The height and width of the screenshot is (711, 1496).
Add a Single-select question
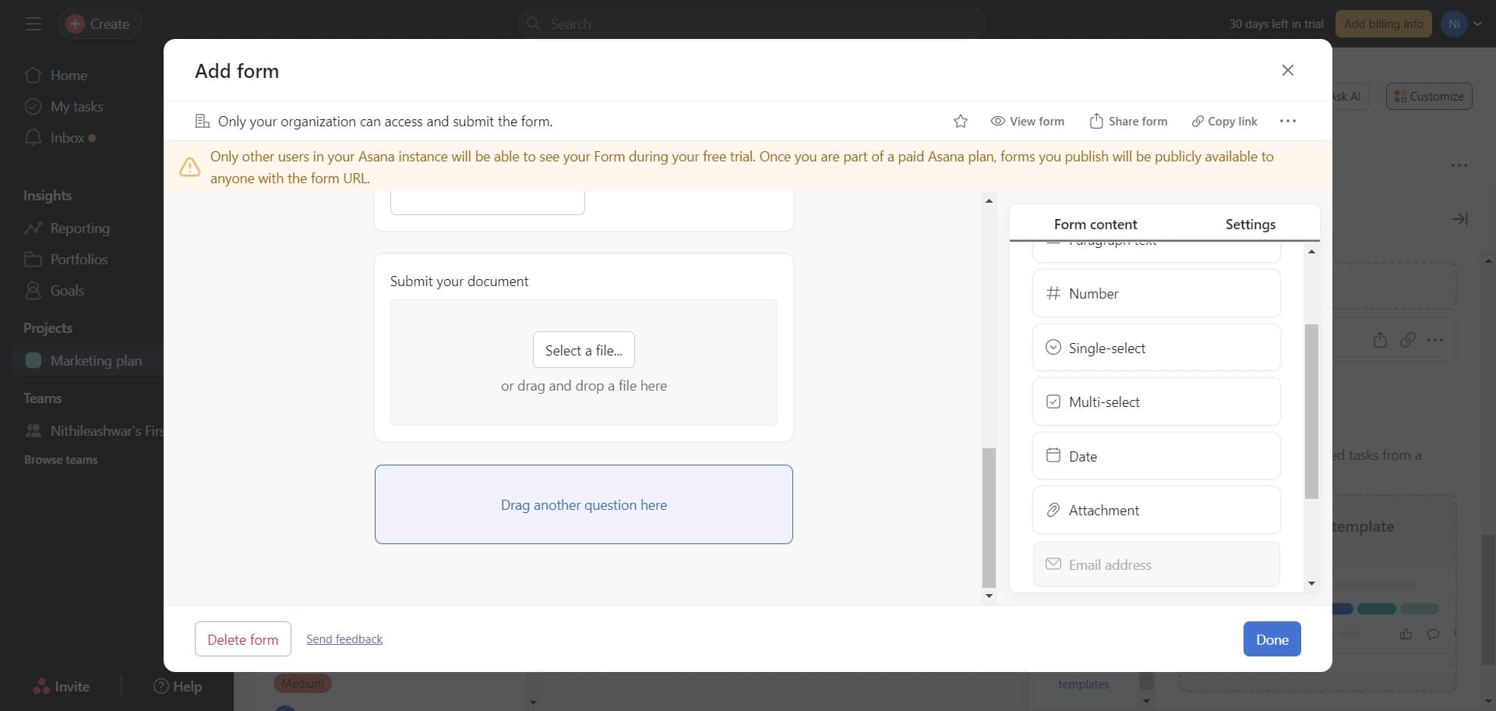(x=1156, y=348)
